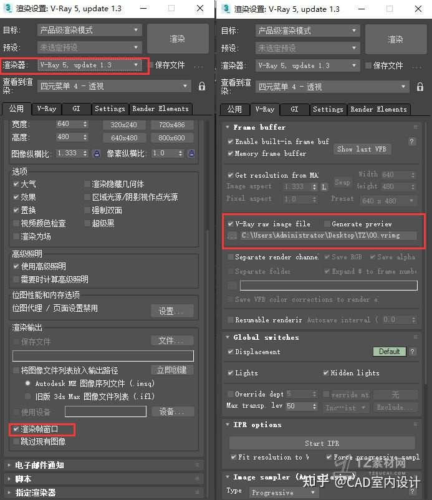Viewport: 432px width, 500px height.
Task: Adjust Max transp. levels spinner
Action: pos(314,406)
